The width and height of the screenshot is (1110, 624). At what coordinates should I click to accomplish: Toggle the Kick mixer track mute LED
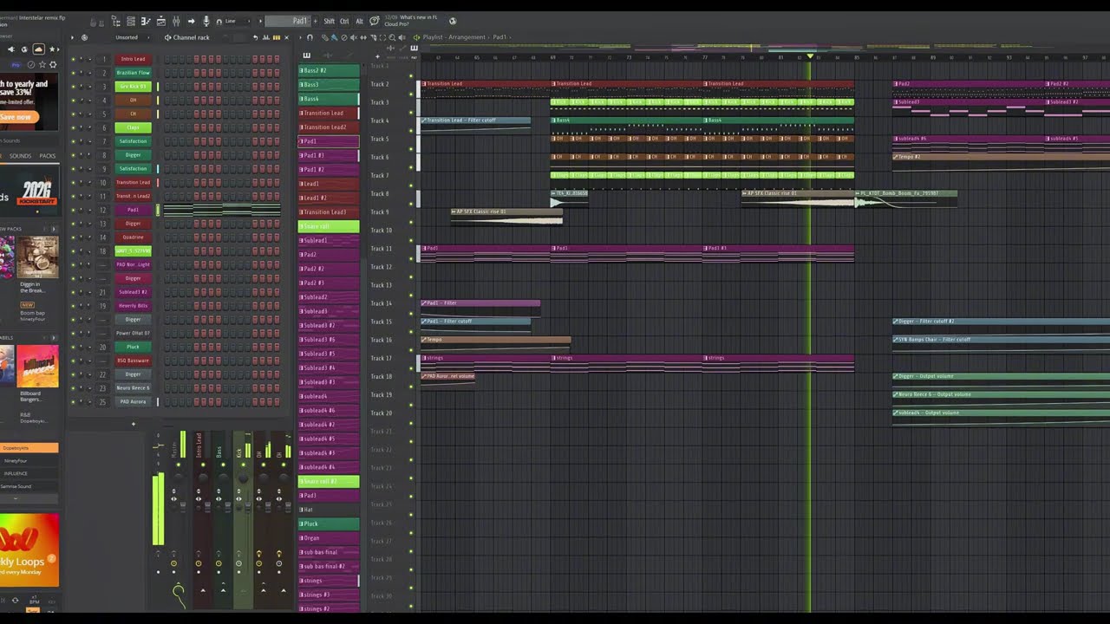[244, 465]
